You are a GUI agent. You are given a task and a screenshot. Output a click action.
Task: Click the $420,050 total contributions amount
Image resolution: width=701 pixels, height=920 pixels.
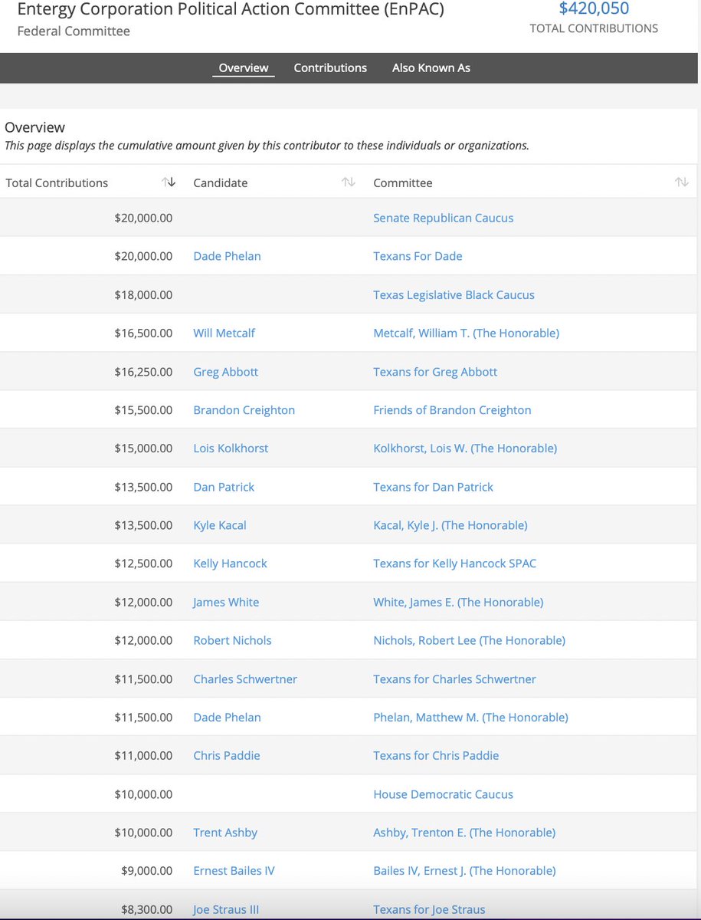[594, 9]
